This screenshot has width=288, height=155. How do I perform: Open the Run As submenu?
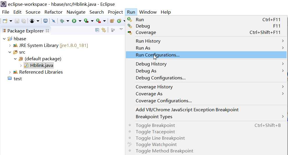206,48
